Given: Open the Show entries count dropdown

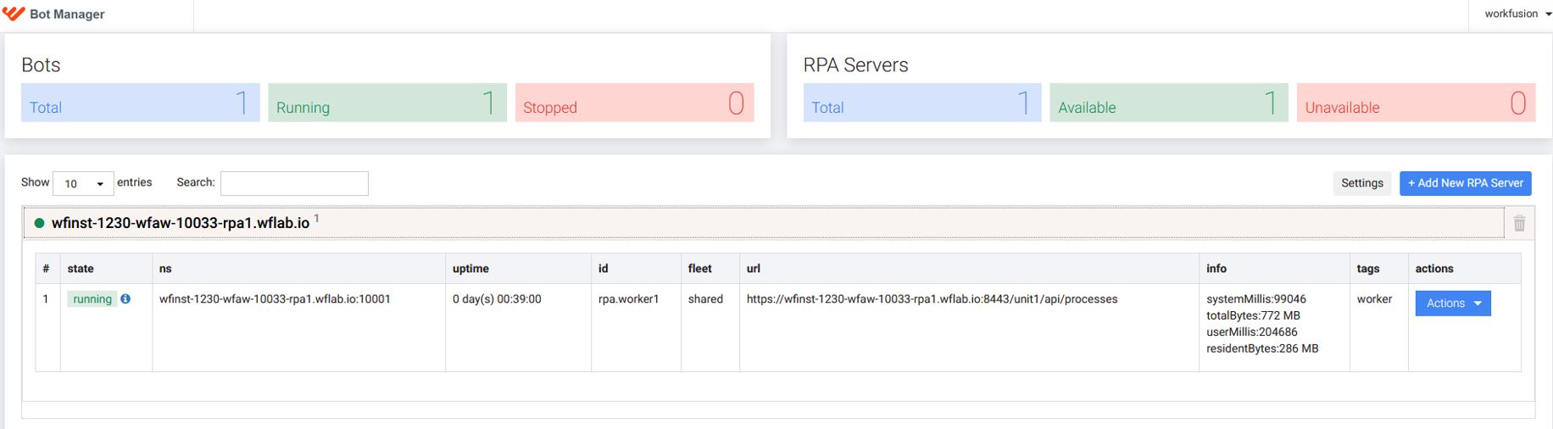Looking at the screenshot, I should 83,183.
